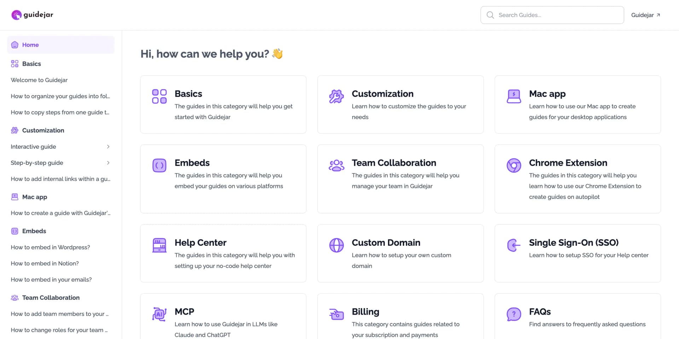
Task: Open the Billing category card title
Action: [x=365, y=312]
